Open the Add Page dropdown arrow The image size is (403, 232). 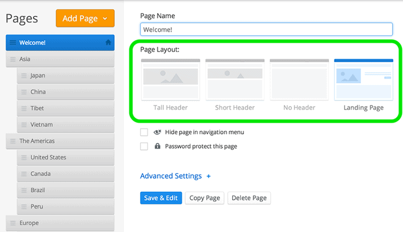coord(105,19)
